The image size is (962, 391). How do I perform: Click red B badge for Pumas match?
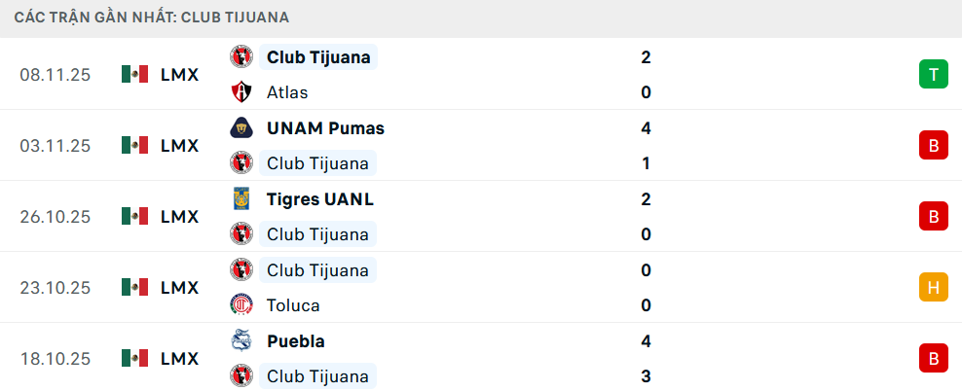point(933,145)
